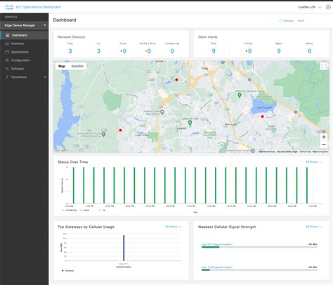This screenshot has height=285, width=333.
Task: Open the organization dropdown in the header
Action: (x=310, y=7)
